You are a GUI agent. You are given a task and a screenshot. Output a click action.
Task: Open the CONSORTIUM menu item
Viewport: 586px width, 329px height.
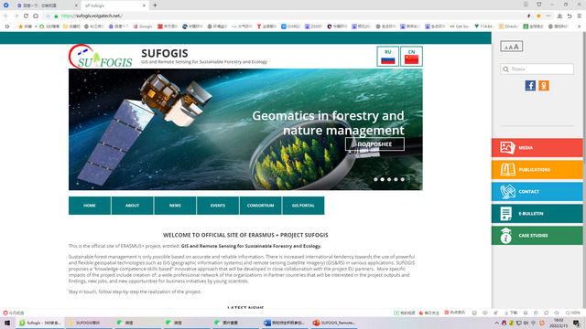[260, 206]
